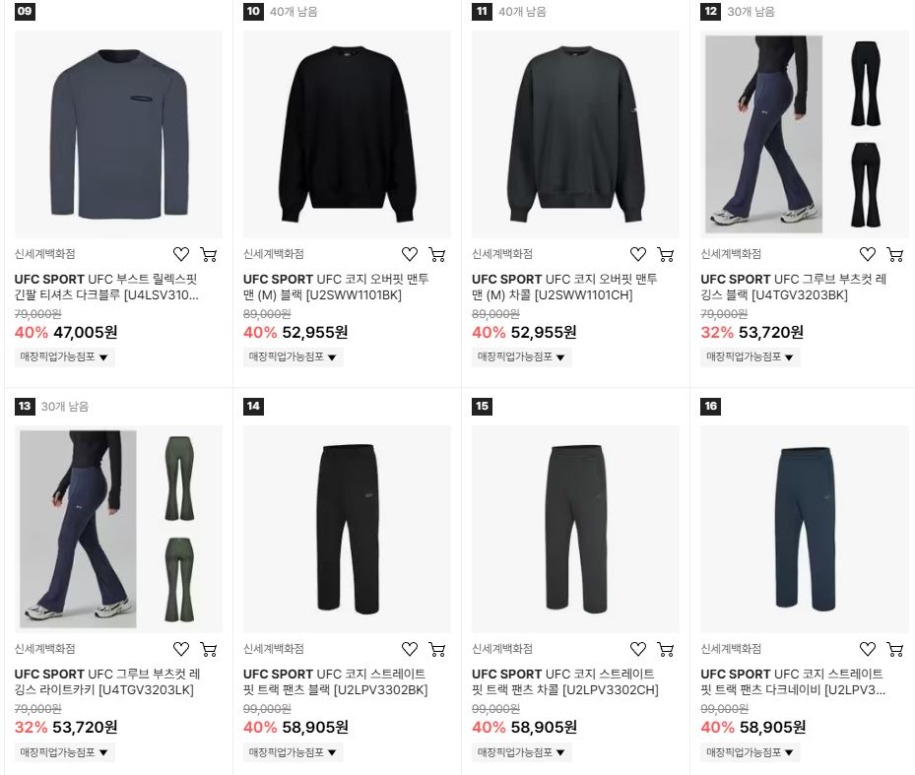Favorite the charcoal sweatshirt item 11
Viewport: 915px width, 775px height.
coord(638,254)
